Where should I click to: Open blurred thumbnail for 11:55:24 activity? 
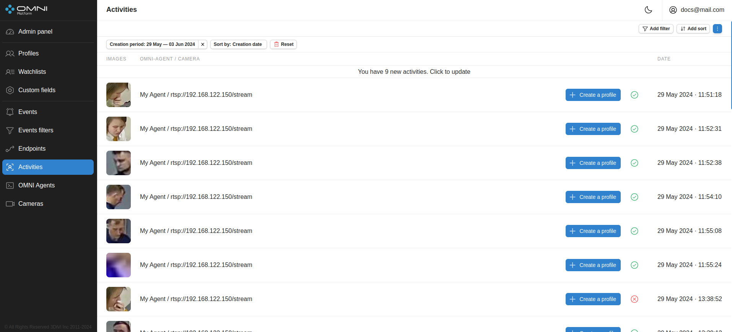click(119, 265)
